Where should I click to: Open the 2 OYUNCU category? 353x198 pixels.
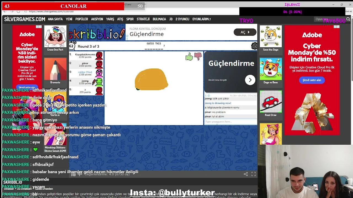182,19
